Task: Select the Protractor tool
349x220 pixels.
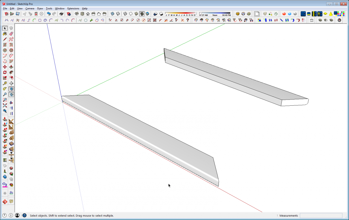Action: [x=5, y=89]
